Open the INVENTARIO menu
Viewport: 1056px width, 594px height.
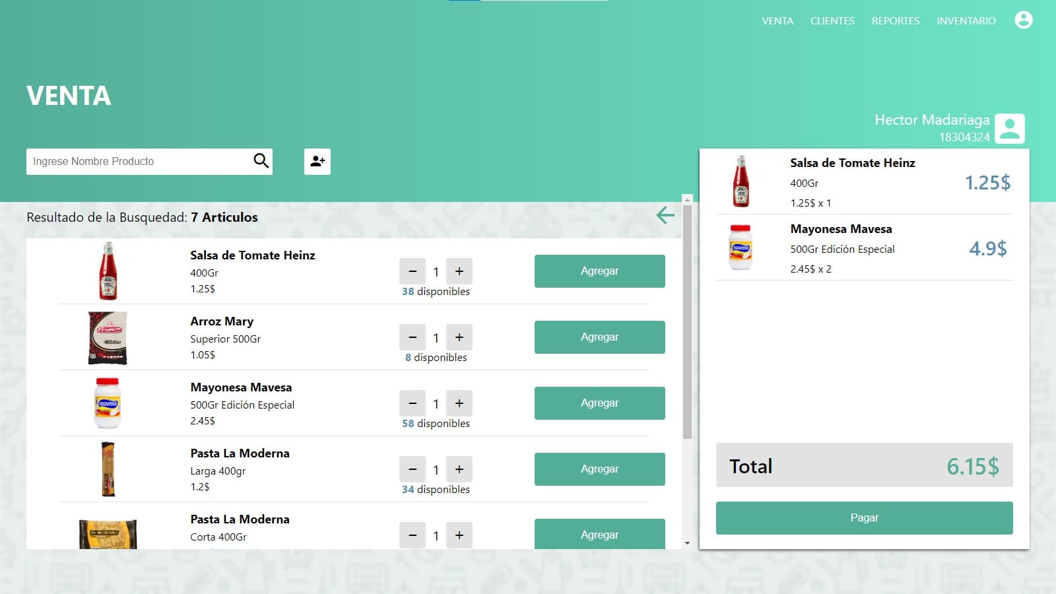pyautogui.click(x=966, y=20)
